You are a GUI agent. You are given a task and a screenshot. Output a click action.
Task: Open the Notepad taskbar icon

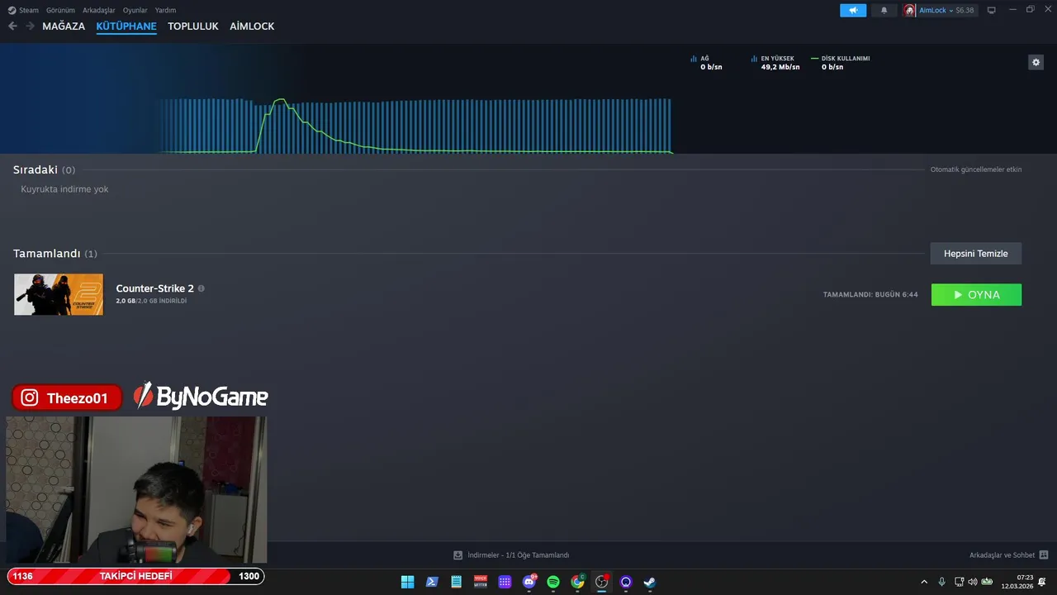tap(456, 582)
